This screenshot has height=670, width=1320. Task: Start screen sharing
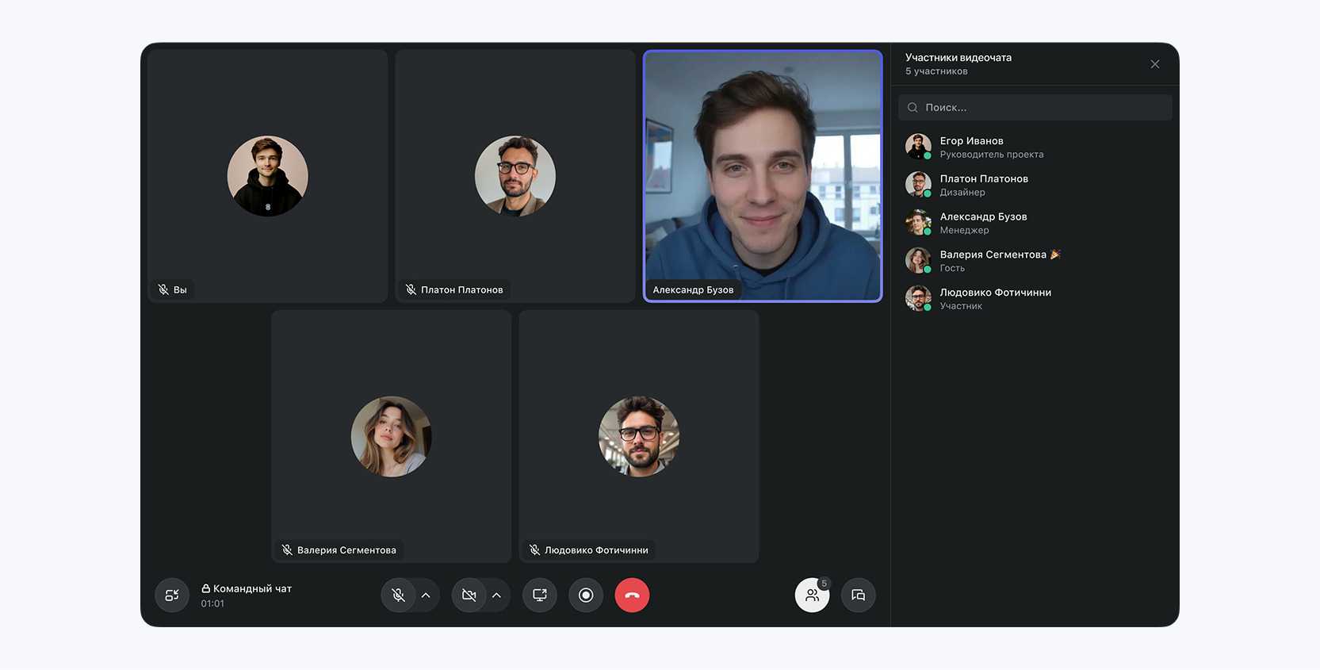click(x=540, y=595)
